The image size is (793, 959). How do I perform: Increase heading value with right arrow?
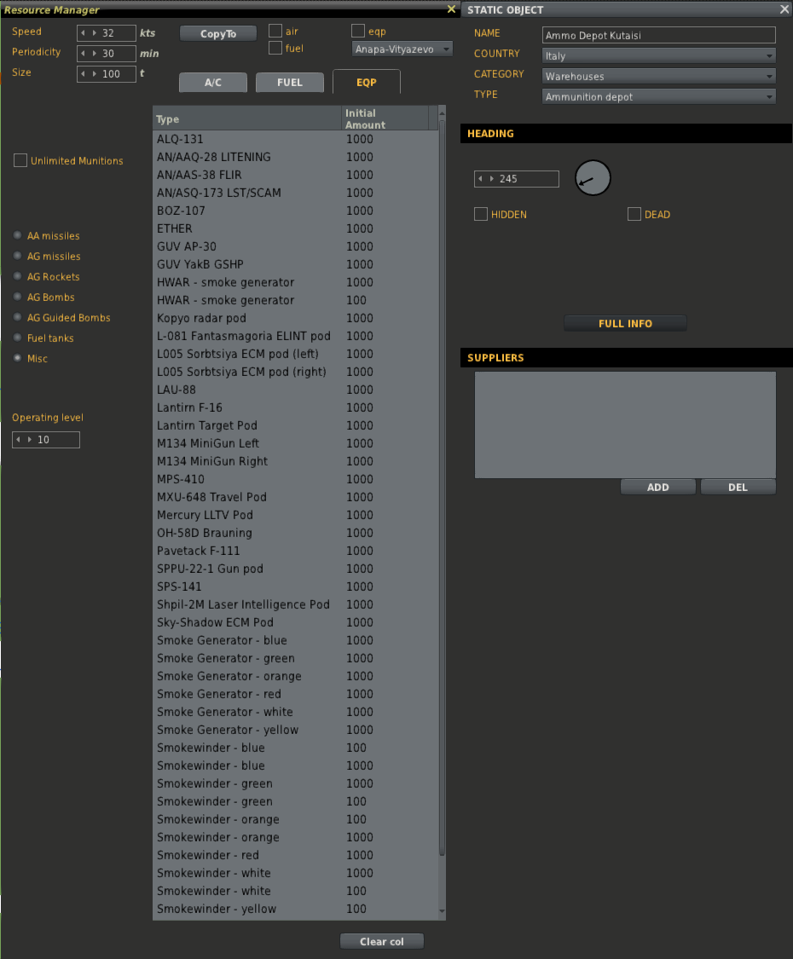coord(491,179)
